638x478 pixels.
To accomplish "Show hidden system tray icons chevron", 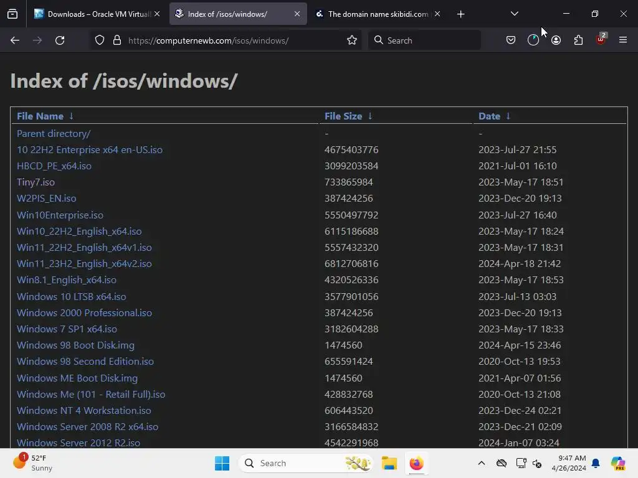I will pos(482,463).
